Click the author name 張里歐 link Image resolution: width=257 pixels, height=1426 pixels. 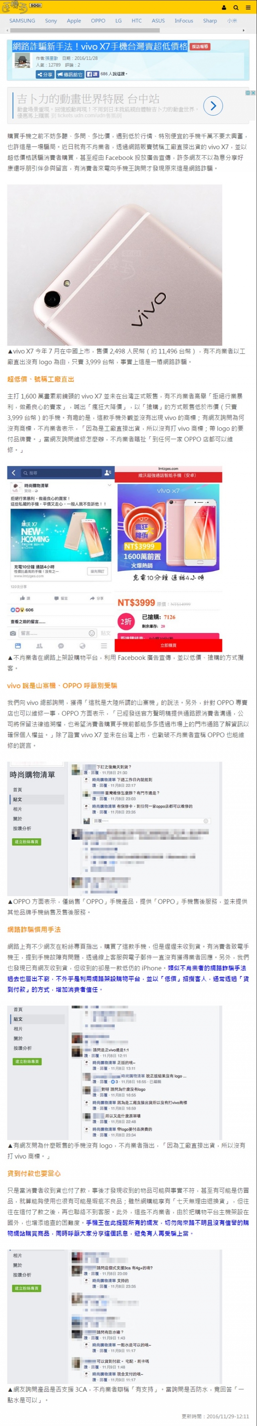[x=51, y=58]
